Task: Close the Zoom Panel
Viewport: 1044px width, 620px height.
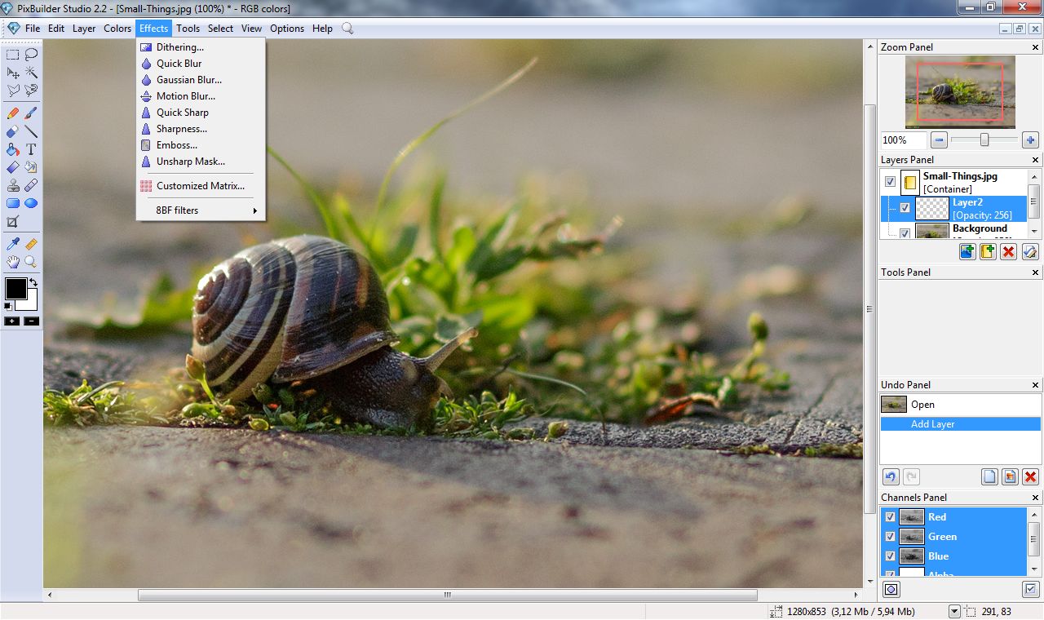Action: [x=1036, y=47]
